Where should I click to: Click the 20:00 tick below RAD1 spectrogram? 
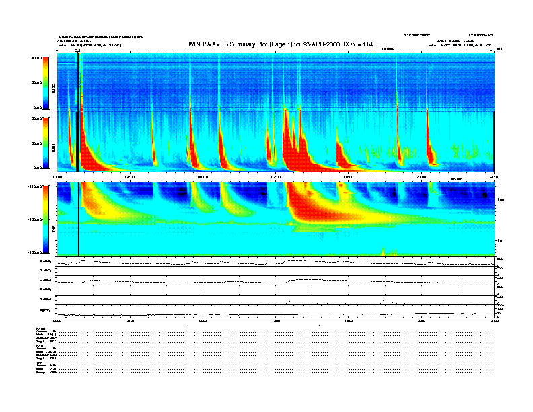click(421, 177)
